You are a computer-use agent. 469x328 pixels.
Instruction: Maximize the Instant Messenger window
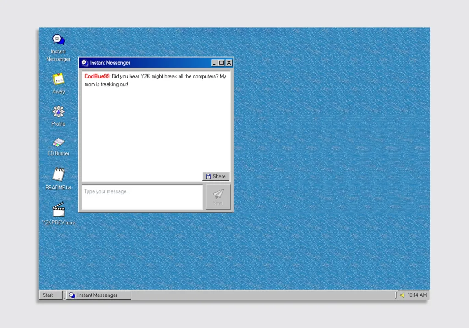pyautogui.click(x=222, y=63)
